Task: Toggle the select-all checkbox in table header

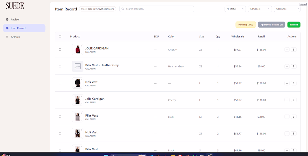Action: pyautogui.click(x=60, y=36)
